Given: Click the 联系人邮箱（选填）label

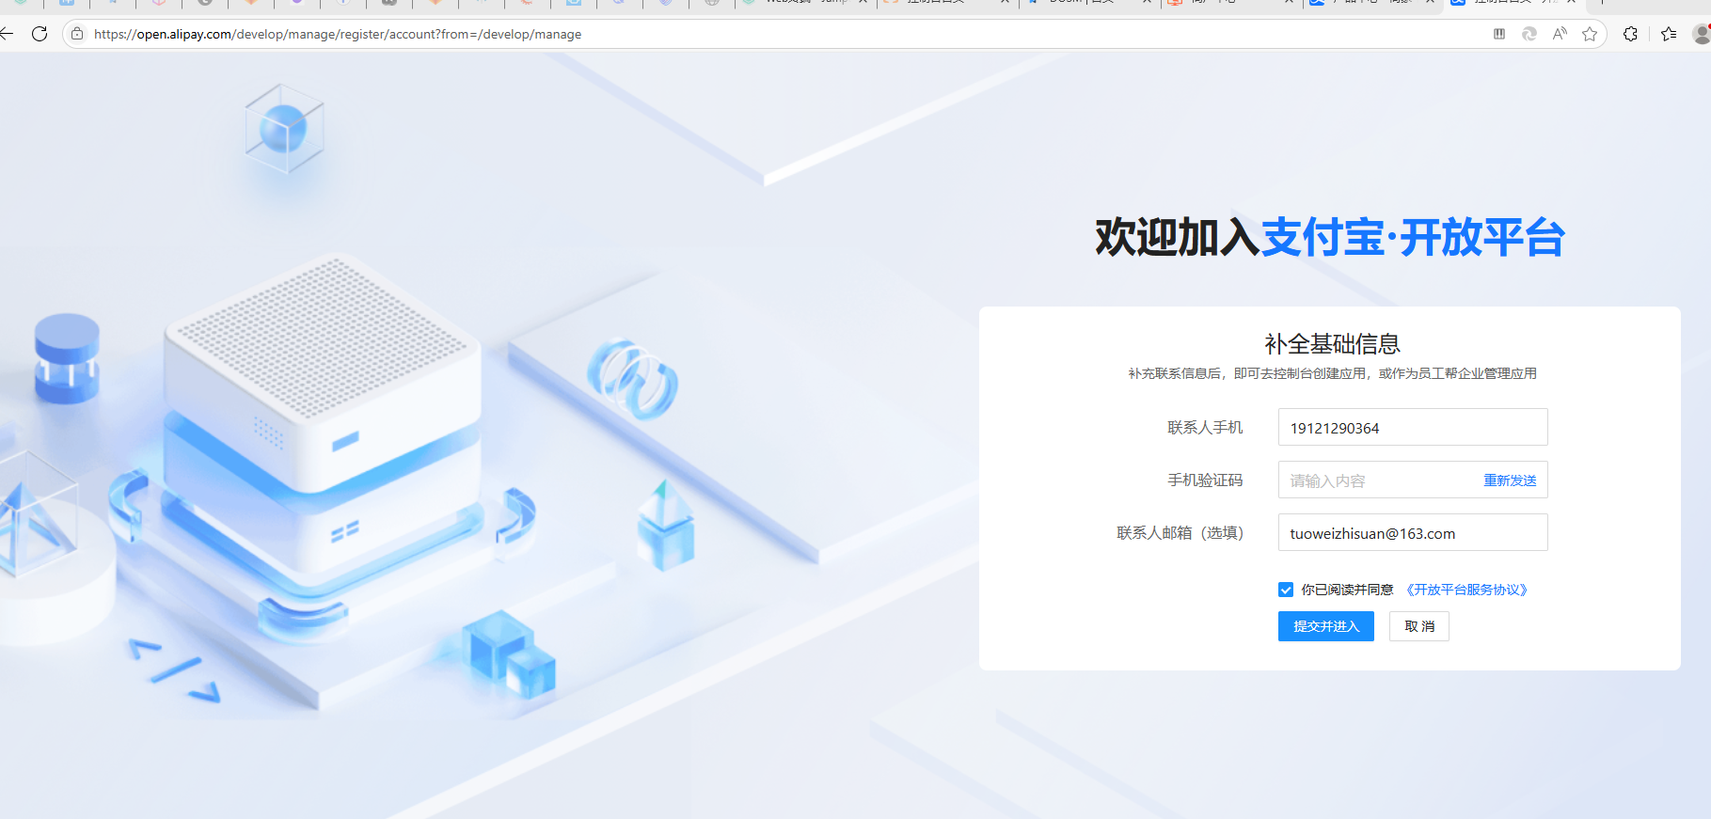Looking at the screenshot, I should [1180, 533].
